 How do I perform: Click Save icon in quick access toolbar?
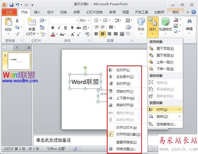coord(11,5)
